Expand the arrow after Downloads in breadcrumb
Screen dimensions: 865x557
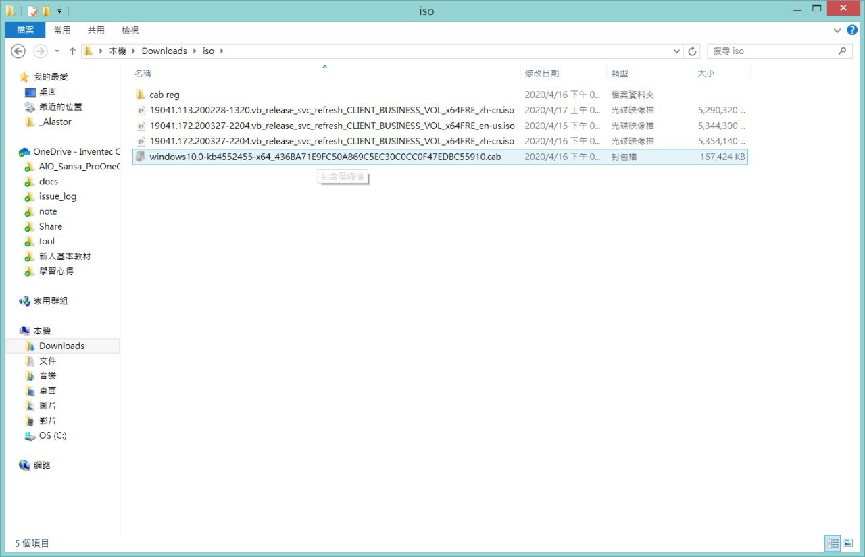(x=195, y=51)
